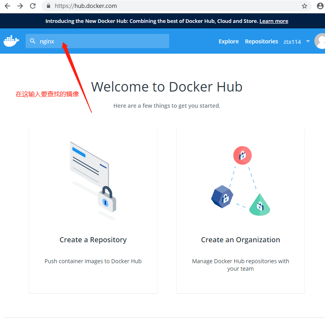
Task: Click the Create an Organization title
Action: tap(241, 240)
